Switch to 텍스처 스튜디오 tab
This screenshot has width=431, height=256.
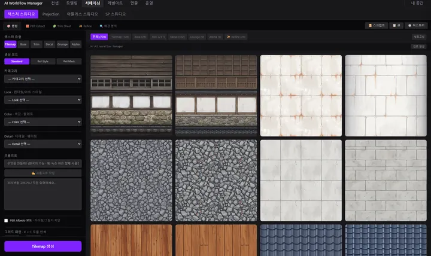[21, 14]
